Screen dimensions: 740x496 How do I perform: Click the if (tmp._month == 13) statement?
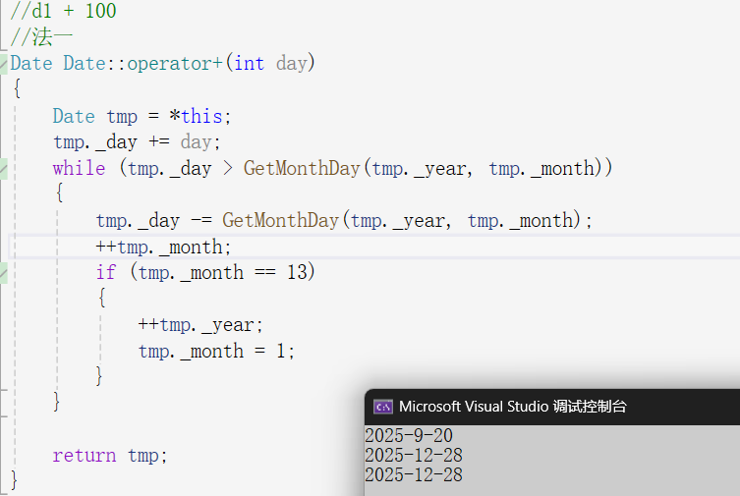point(205,272)
